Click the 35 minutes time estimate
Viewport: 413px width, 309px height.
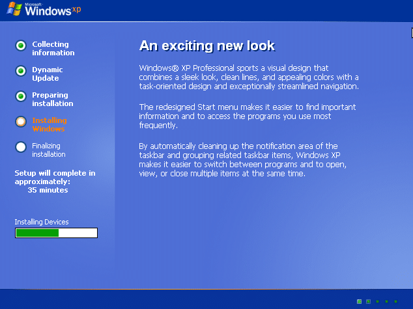pyautogui.click(x=48, y=190)
